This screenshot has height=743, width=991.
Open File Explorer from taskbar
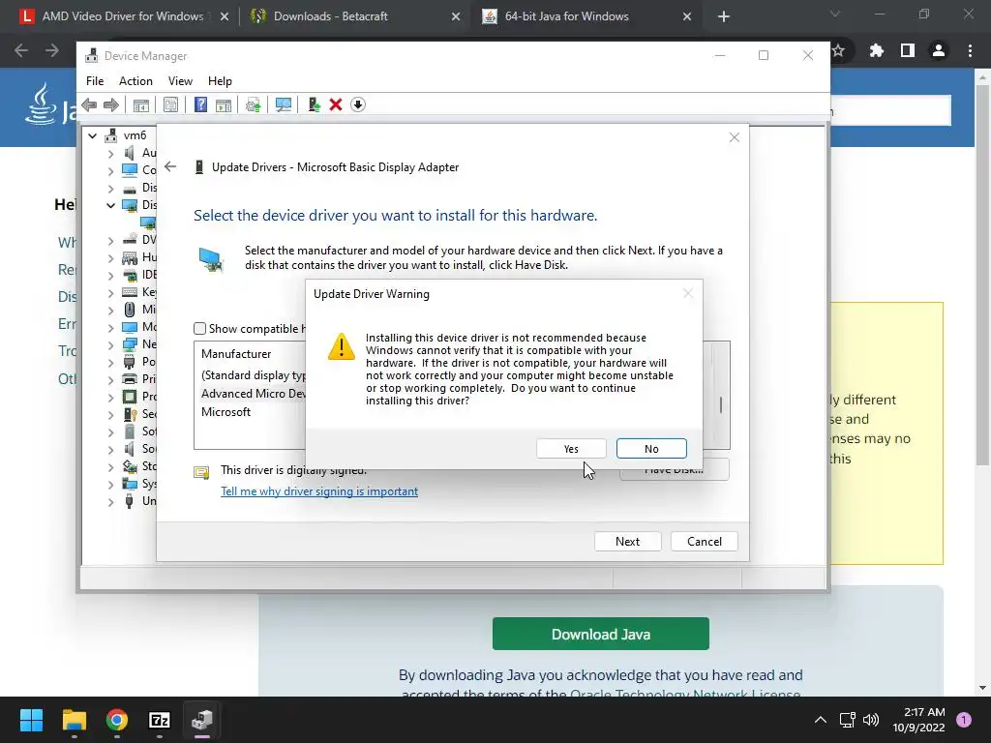tap(74, 720)
